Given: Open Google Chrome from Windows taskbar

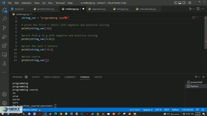Looking at the screenshot, I should [61, 114].
